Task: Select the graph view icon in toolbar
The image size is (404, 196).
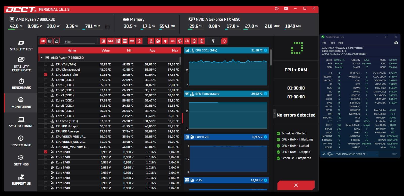Action: pyautogui.click(x=57, y=41)
